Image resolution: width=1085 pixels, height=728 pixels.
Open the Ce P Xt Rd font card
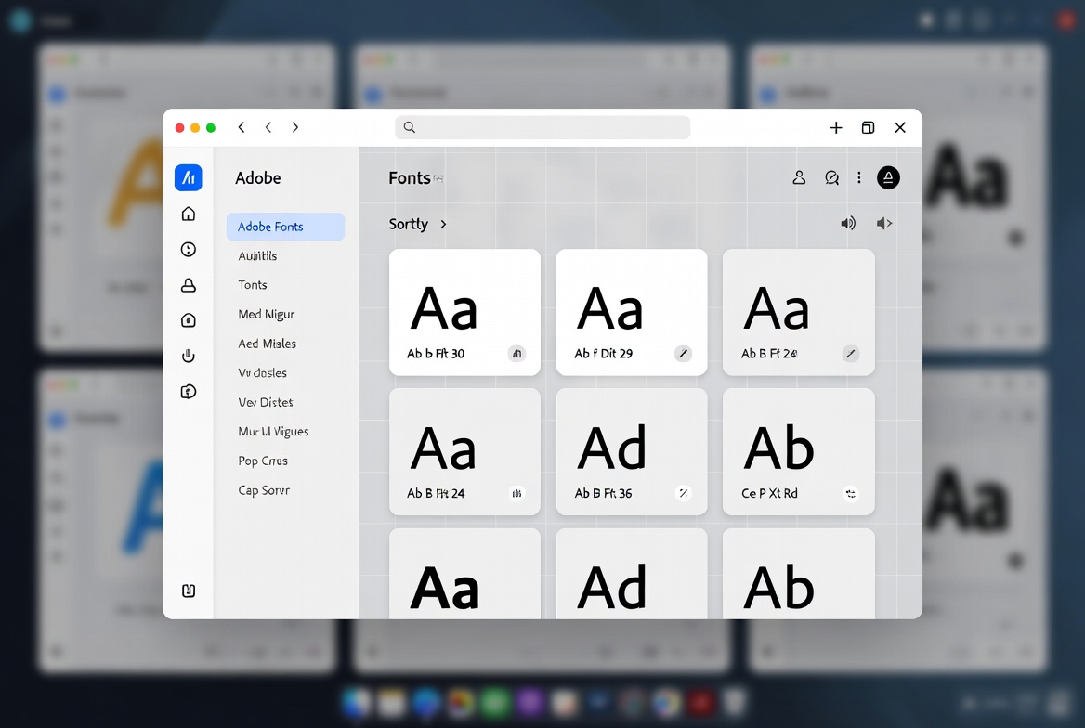pos(799,452)
